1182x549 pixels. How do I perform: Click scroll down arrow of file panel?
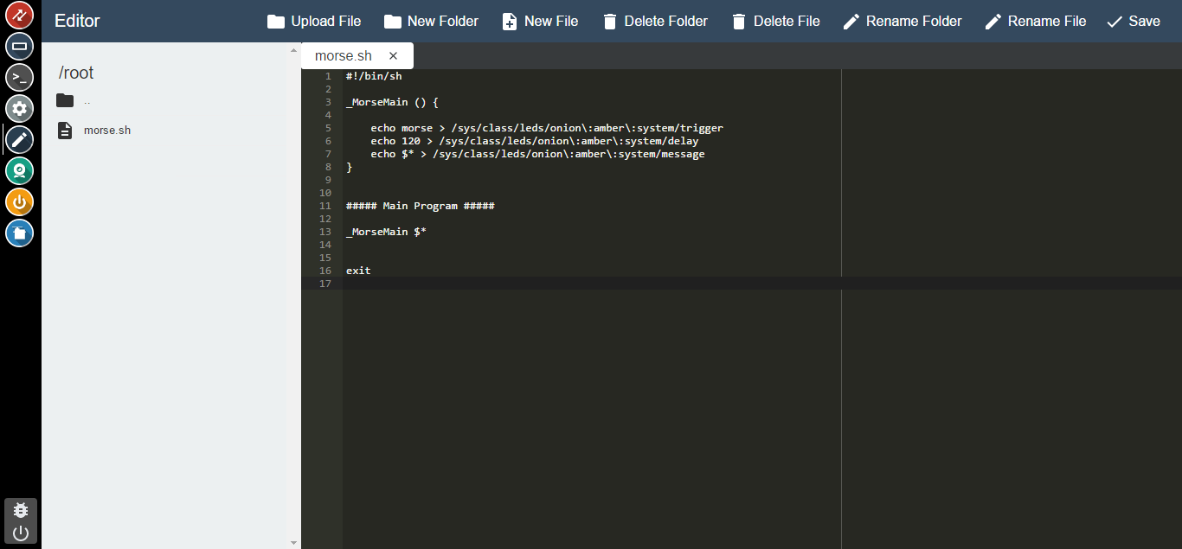[293, 542]
